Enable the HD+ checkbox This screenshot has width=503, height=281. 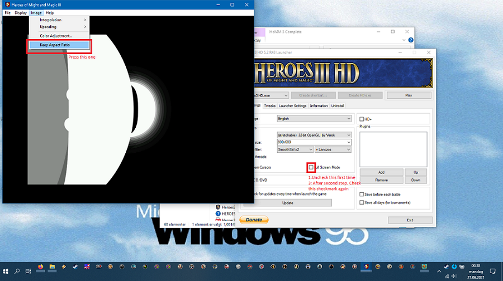coord(362,119)
